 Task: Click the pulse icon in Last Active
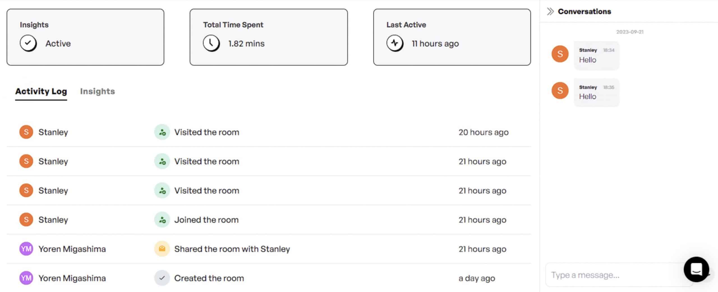tap(395, 43)
